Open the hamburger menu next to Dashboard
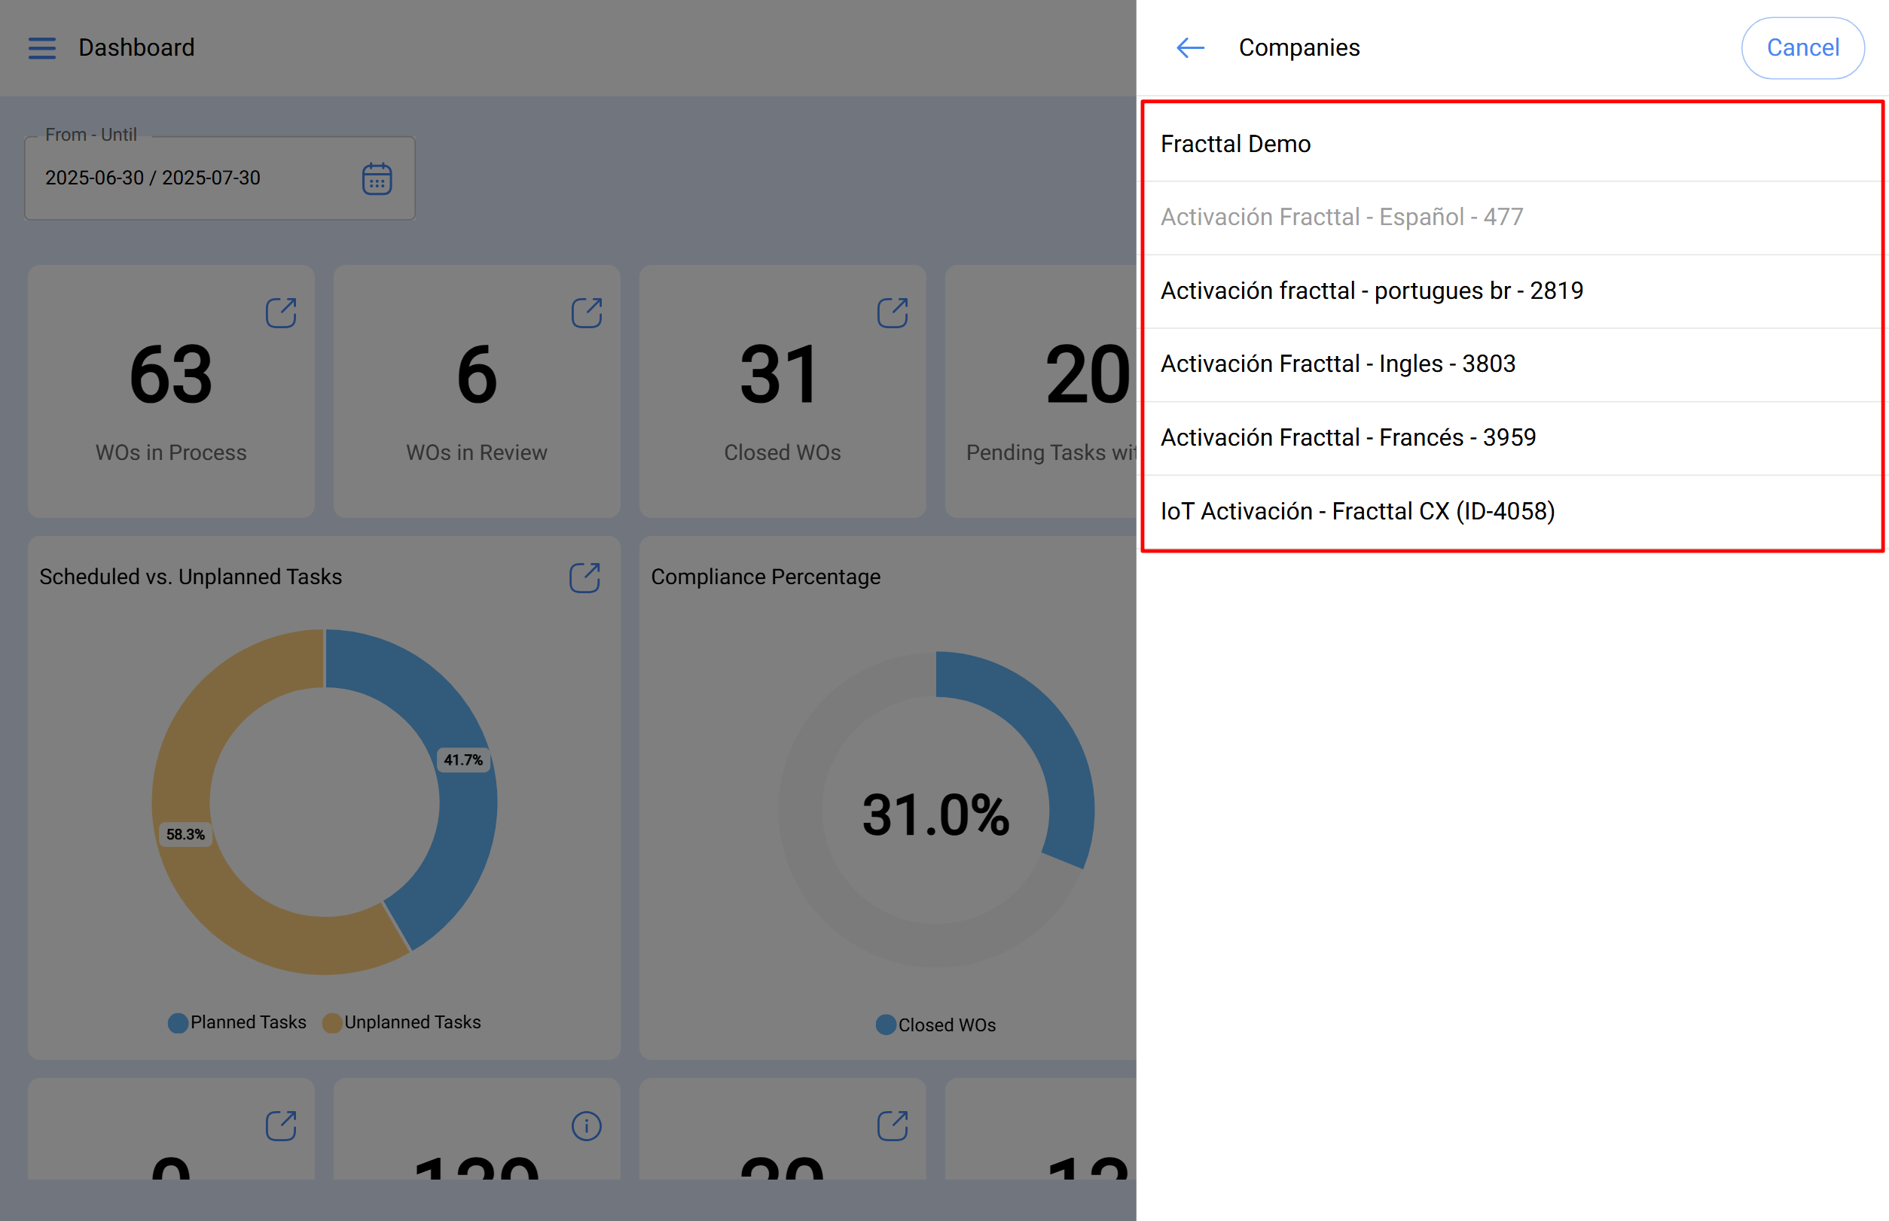Image resolution: width=1889 pixels, height=1221 pixels. [x=42, y=48]
